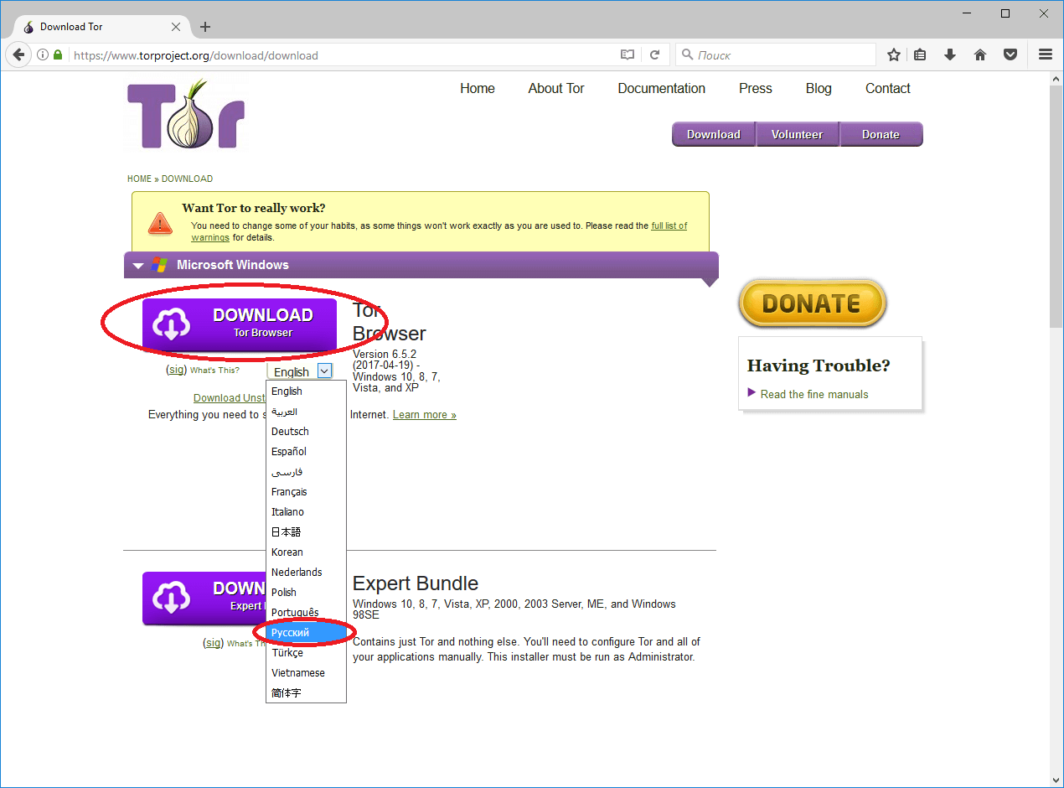Screen dimensions: 1064x788
Task: Go to the browser home page icon
Action: (x=980, y=55)
